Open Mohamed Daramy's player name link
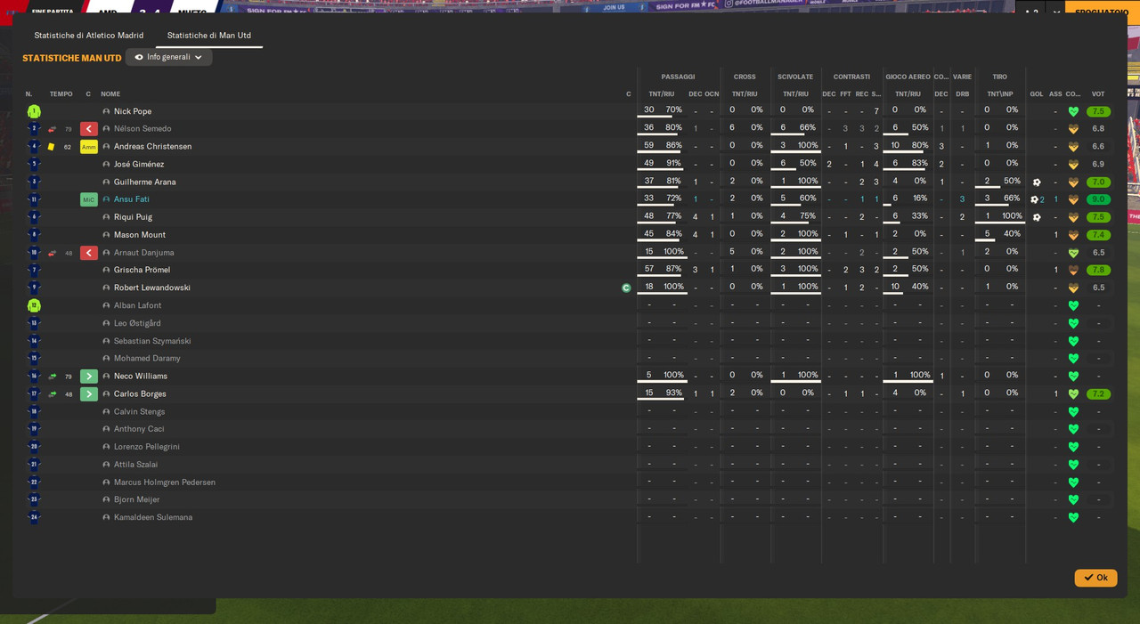 coord(147,359)
